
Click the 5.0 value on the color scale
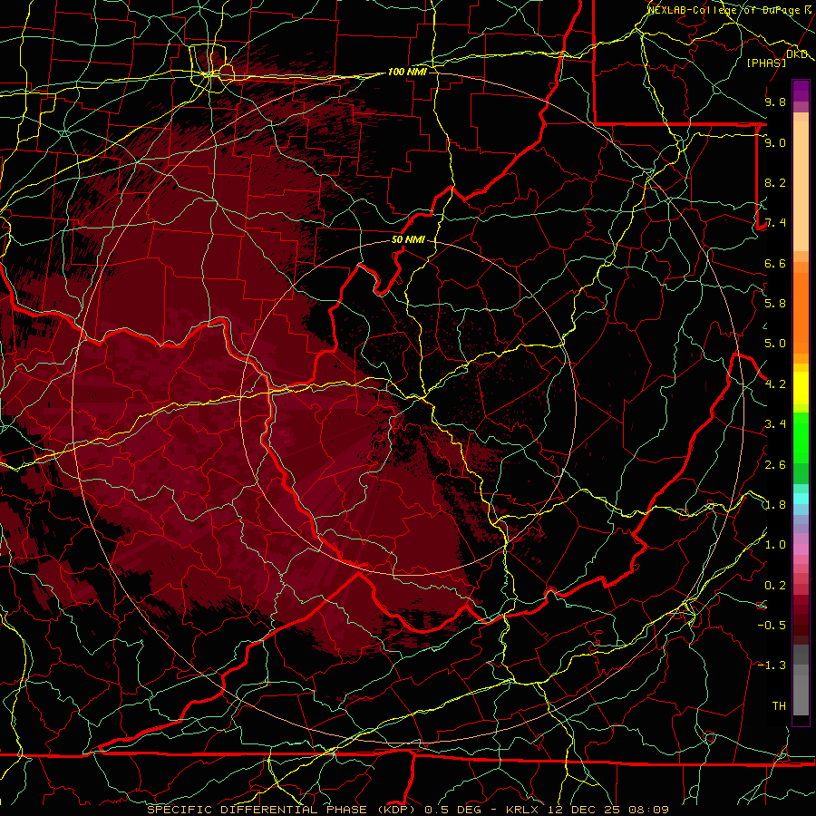click(775, 344)
